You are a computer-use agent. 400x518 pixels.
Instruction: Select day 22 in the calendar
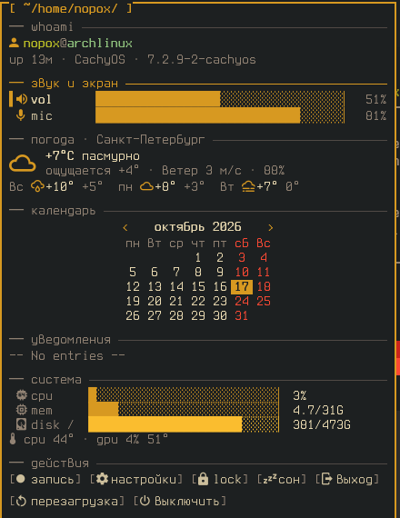pyautogui.click(x=198, y=301)
